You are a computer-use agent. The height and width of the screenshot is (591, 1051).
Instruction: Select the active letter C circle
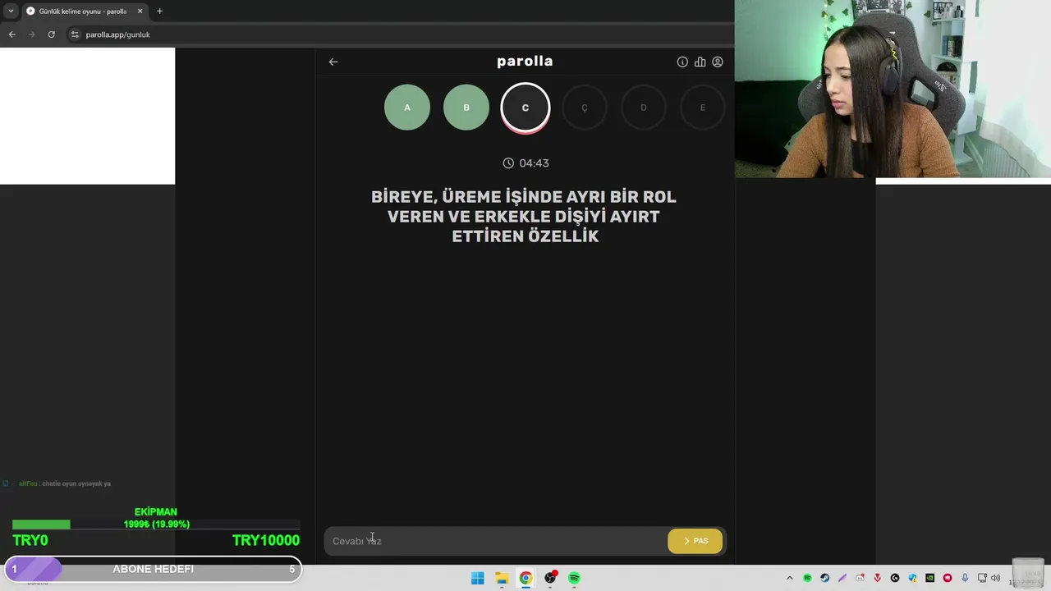(525, 108)
